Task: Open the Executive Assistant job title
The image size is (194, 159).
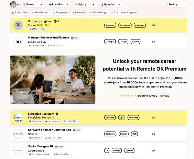Action: coord(41,114)
